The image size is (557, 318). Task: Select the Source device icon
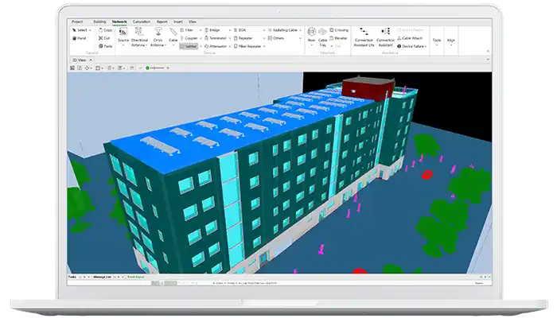(x=123, y=34)
